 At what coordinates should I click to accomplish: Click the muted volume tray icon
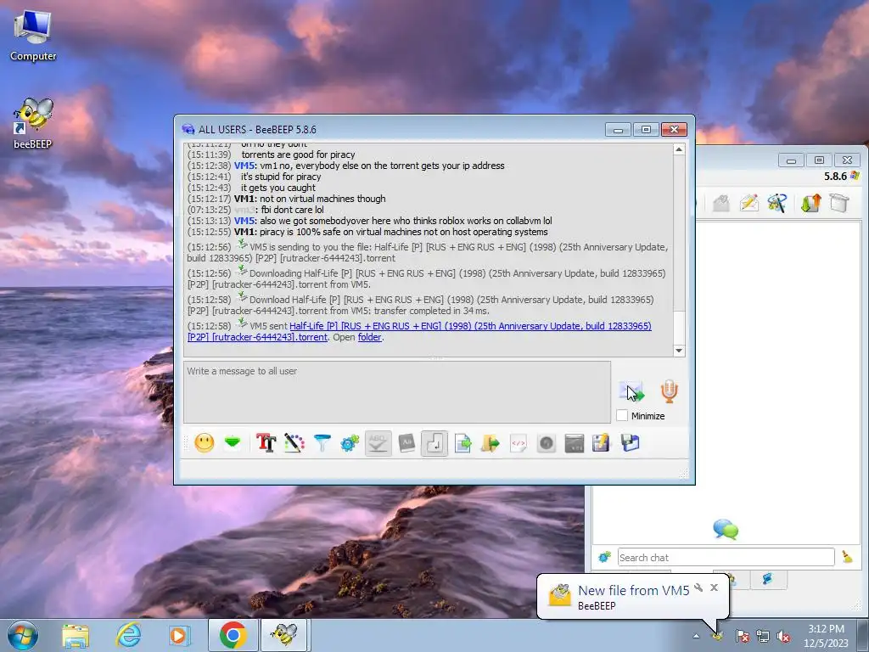(783, 636)
